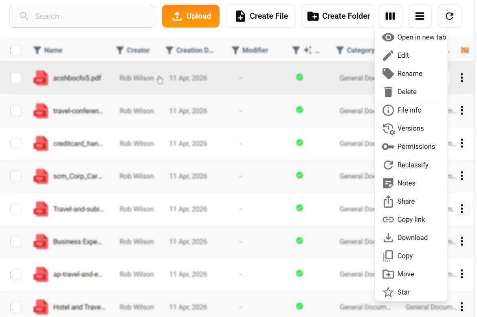Click PDF icon of Business Expe... file
Image resolution: width=477 pixels, height=317 pixels.
click(40, 242)
